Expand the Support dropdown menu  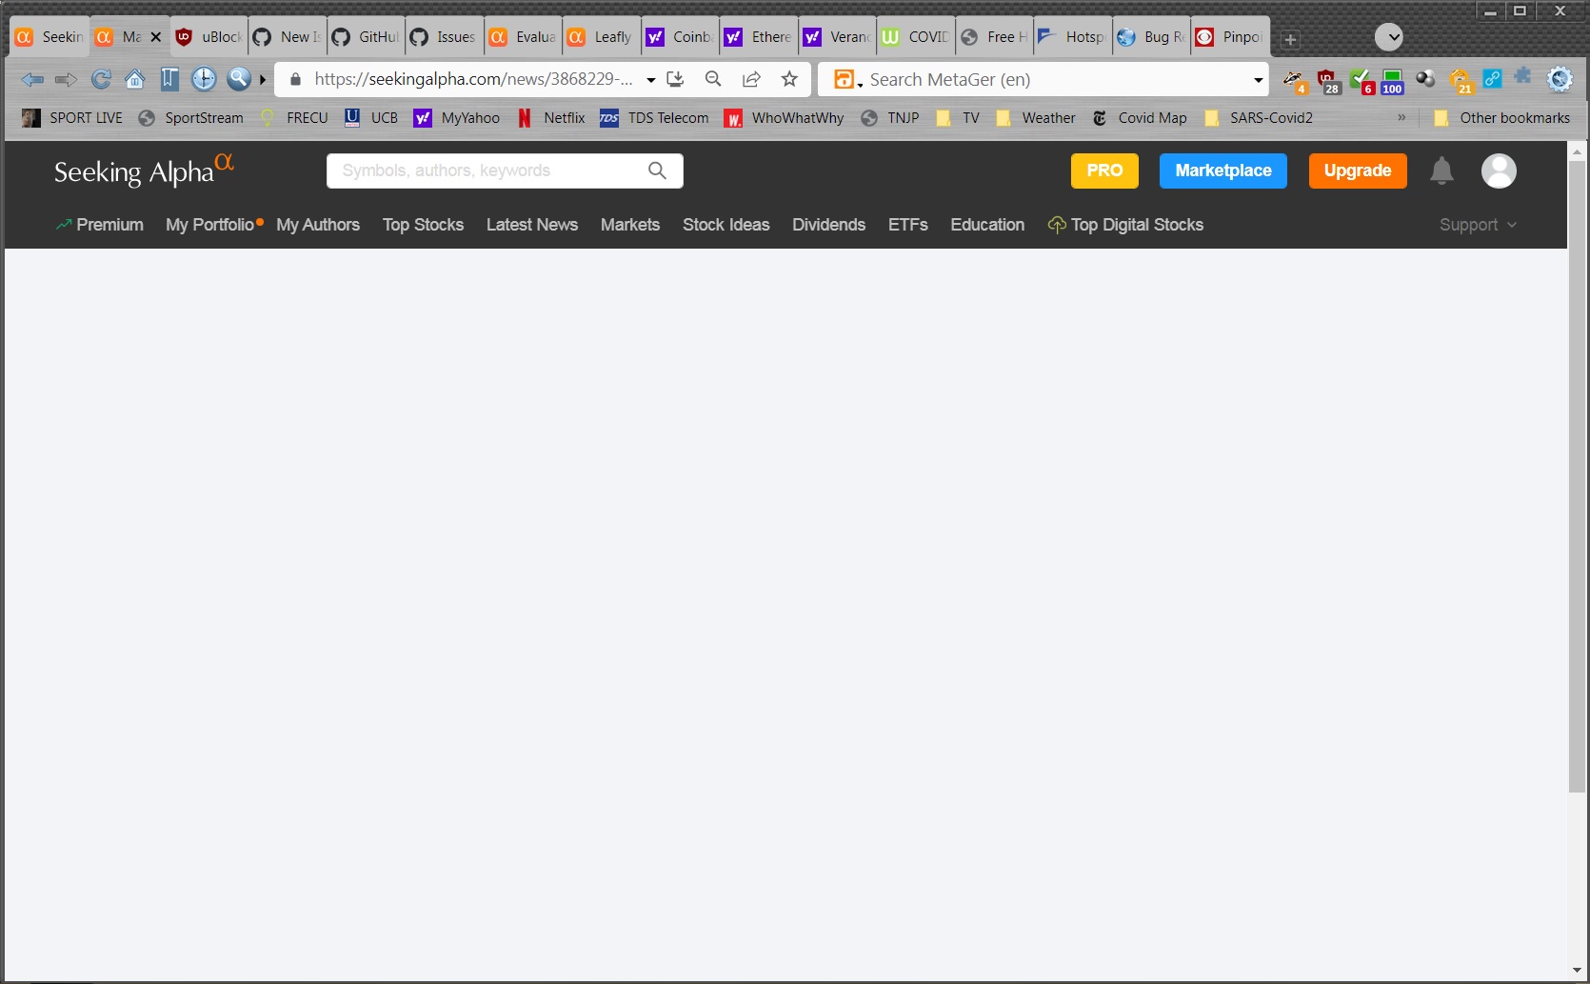point(1477,225)
